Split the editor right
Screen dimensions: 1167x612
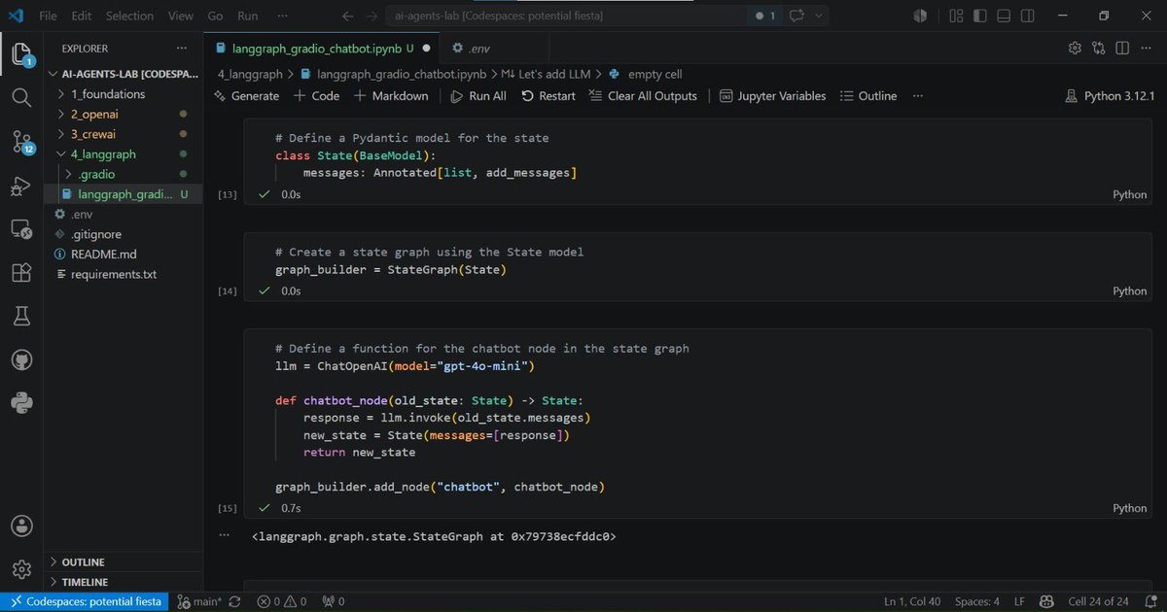1122,48
